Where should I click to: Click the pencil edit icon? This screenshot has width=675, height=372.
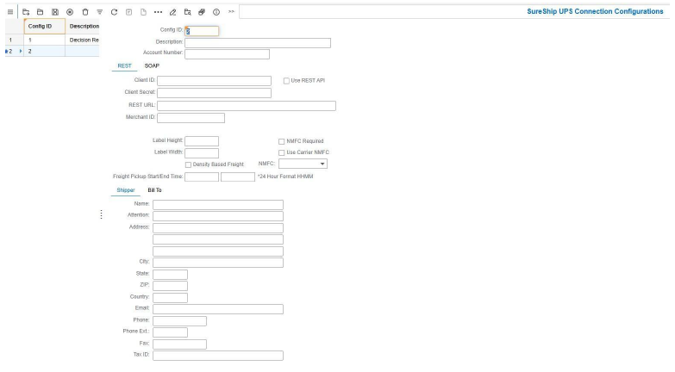click(x=173, y=11)
